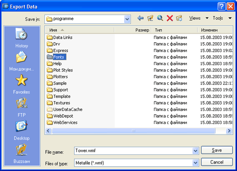The width and height of the screenshot is (237, 171).
Task: Open History in the places sidebar
Action: pyautogui.click(x=22, y=38)
